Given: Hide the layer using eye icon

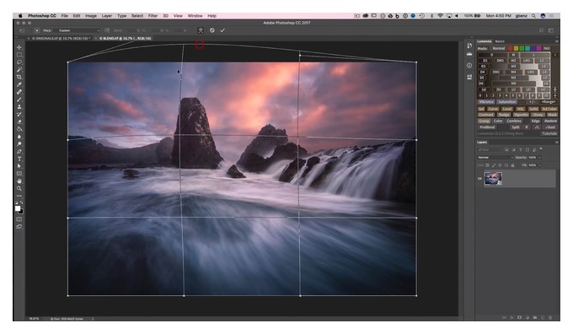Looking at the screenshot, I should click(x=479, y=179).
